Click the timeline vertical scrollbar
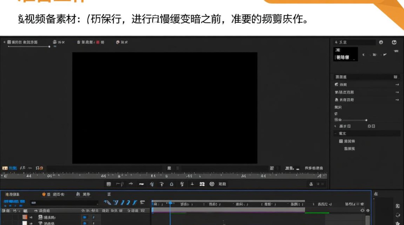The width and height of the screenshot is (404, 225). pos(368,220)
